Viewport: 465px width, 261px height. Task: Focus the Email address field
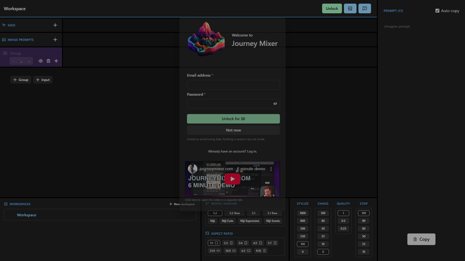click(x=233, y=85)
